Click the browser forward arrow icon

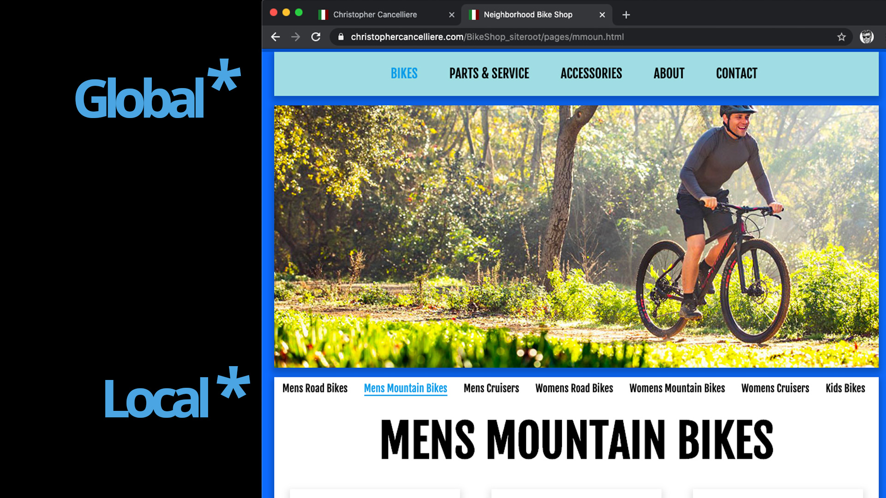[295, 37]
